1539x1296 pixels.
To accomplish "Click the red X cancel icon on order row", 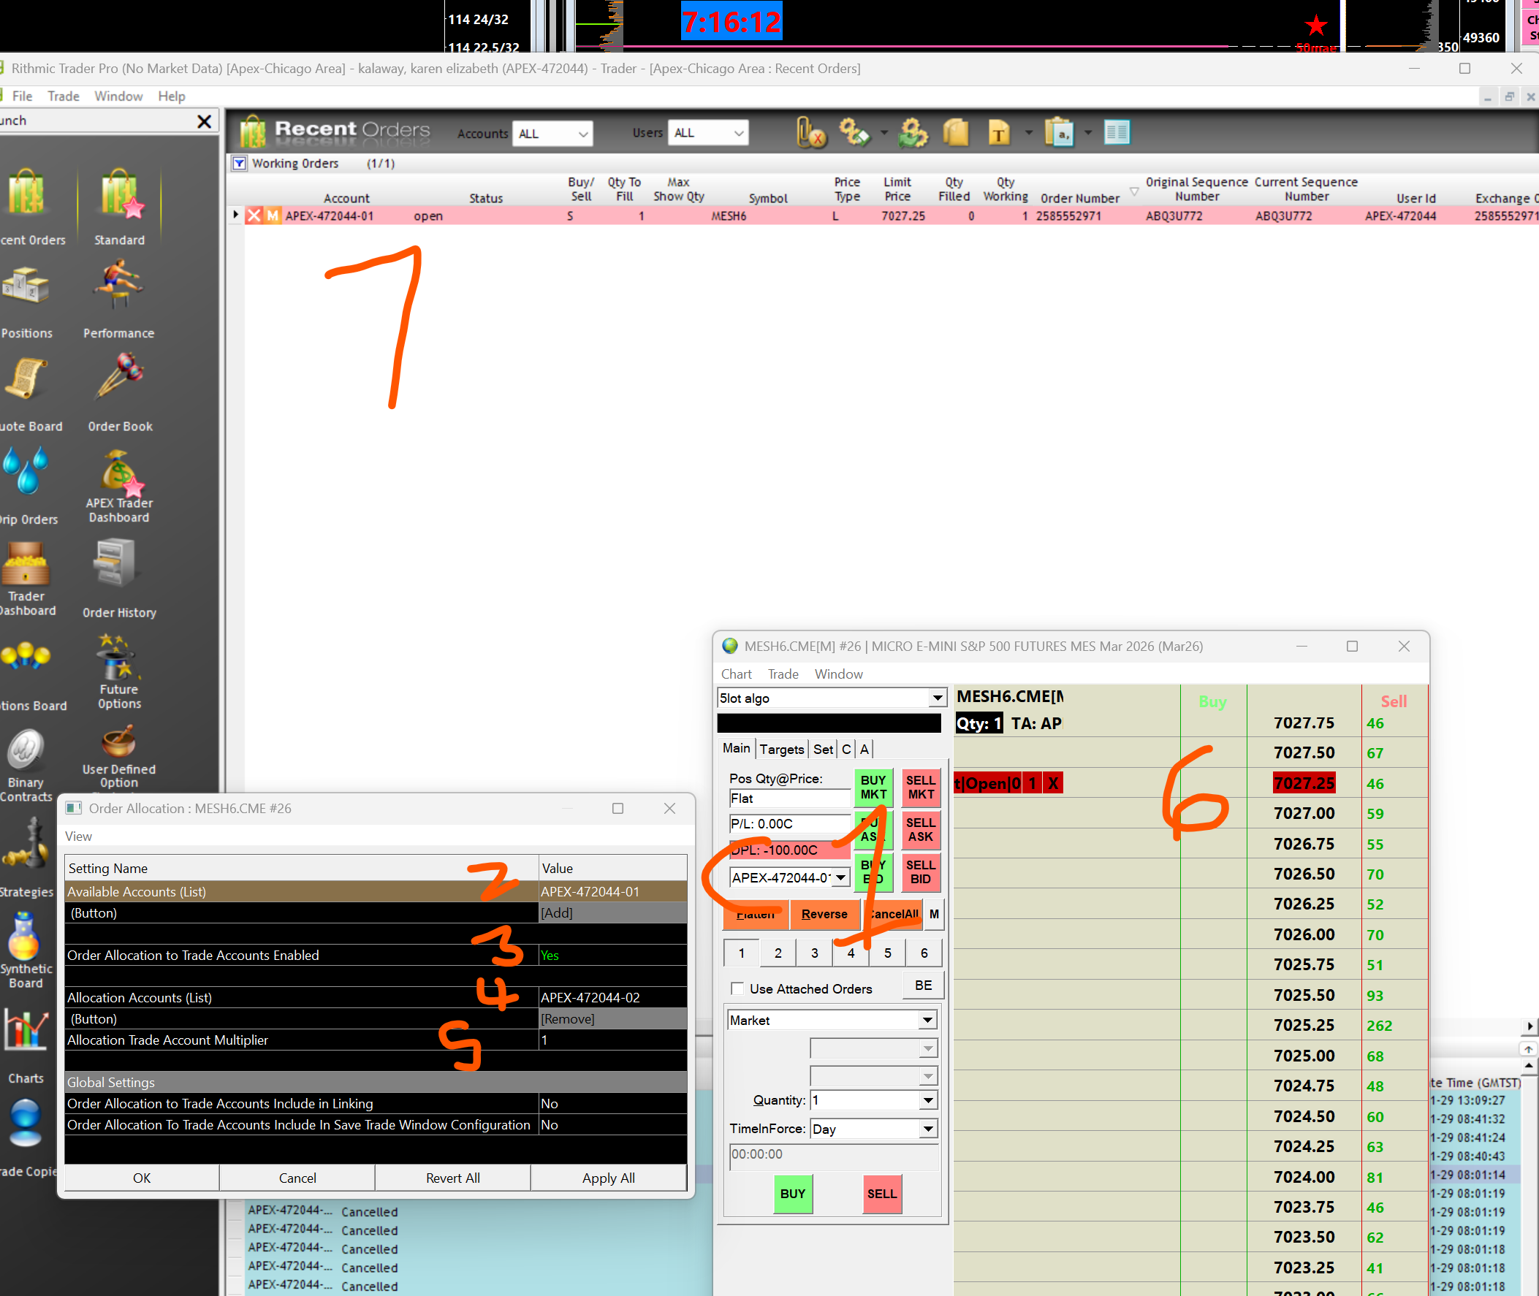I will [254, 216].
